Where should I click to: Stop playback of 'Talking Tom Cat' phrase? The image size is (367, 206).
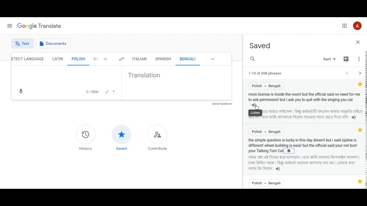(289, 151)
